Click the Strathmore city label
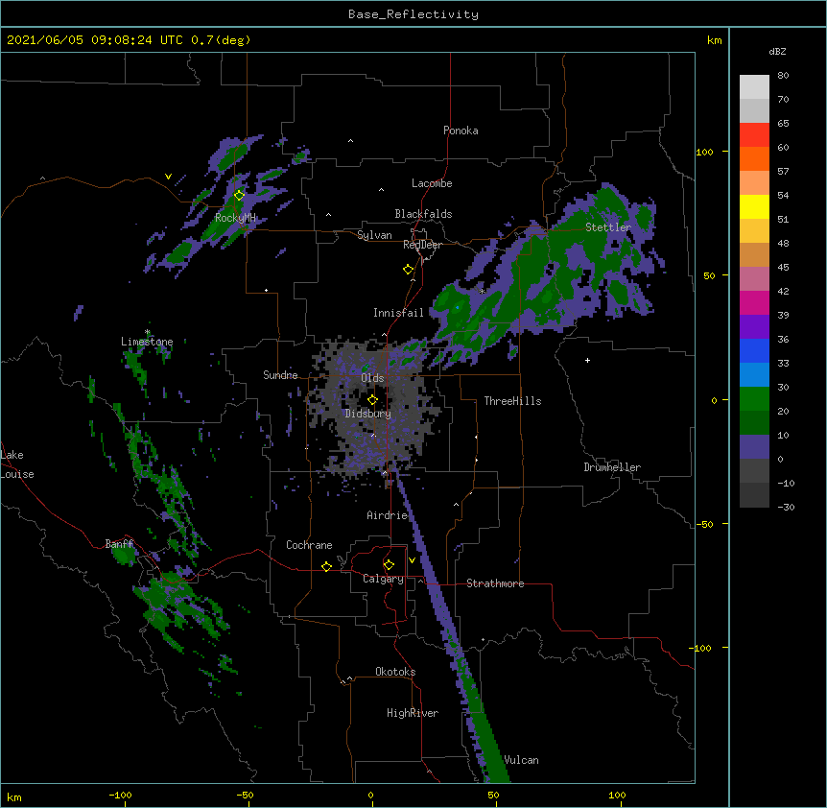827x808 pixels. click(495, 583)
